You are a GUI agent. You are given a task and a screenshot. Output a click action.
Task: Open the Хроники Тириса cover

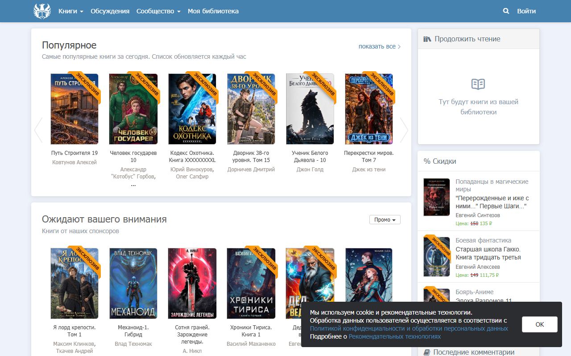point(251,283)
